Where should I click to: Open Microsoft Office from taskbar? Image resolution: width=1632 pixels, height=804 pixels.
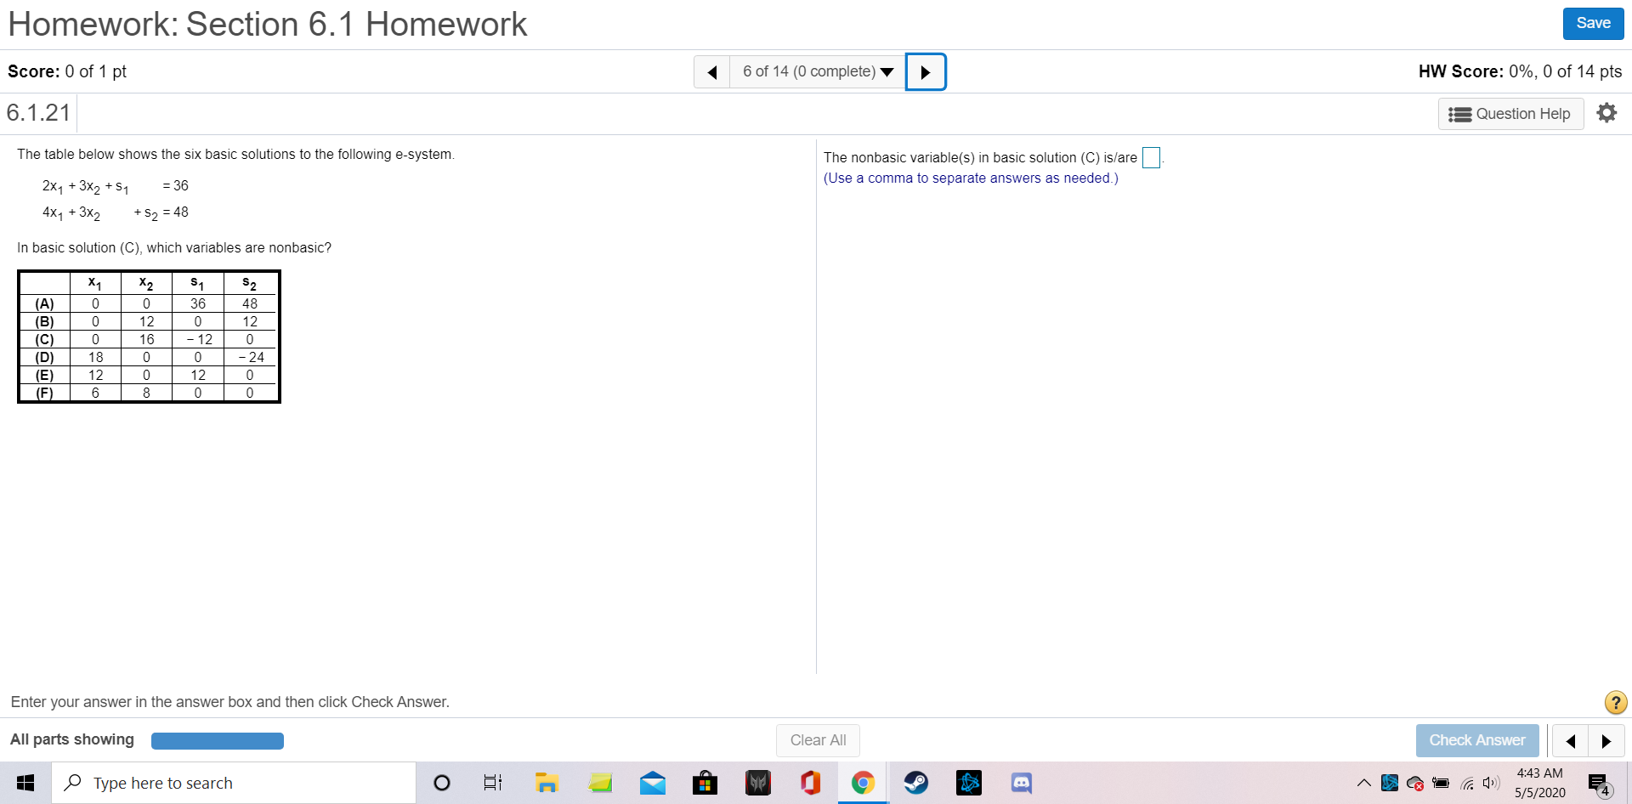pos(810,783)
